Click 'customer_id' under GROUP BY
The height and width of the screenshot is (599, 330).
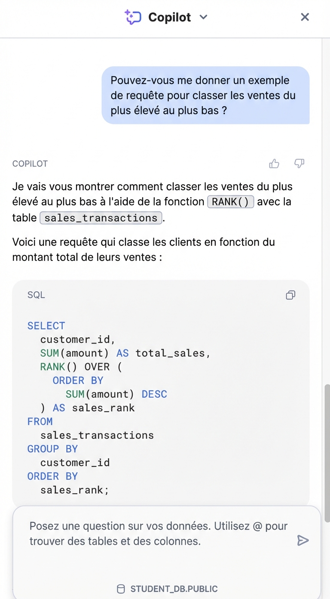point(75,463)
